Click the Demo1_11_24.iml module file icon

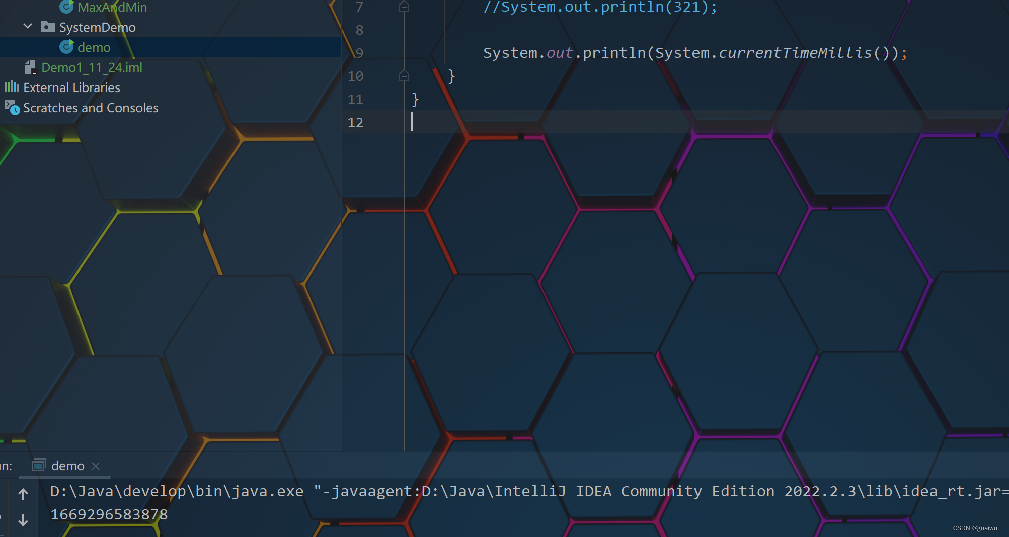[x=30, y=67]
